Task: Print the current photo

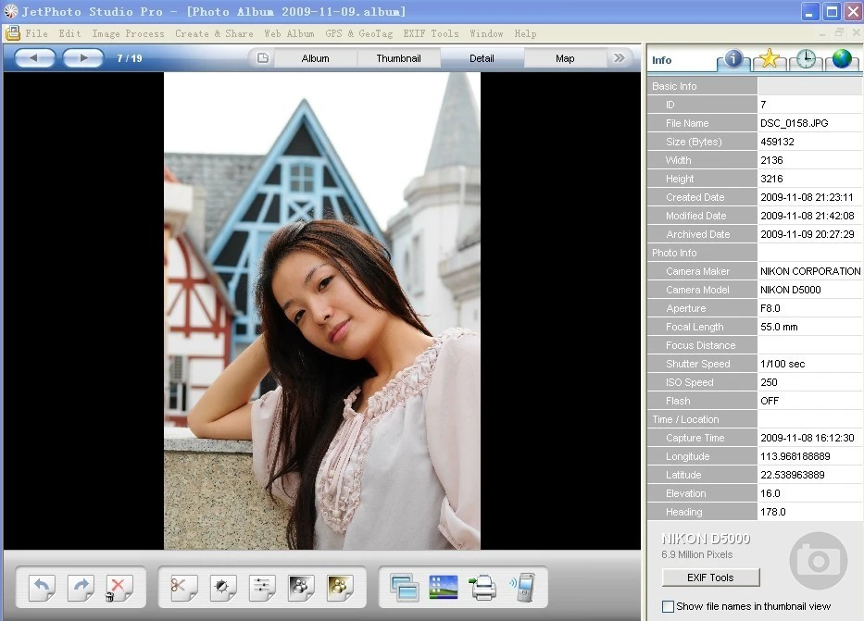Action: (x=482, y=588)
